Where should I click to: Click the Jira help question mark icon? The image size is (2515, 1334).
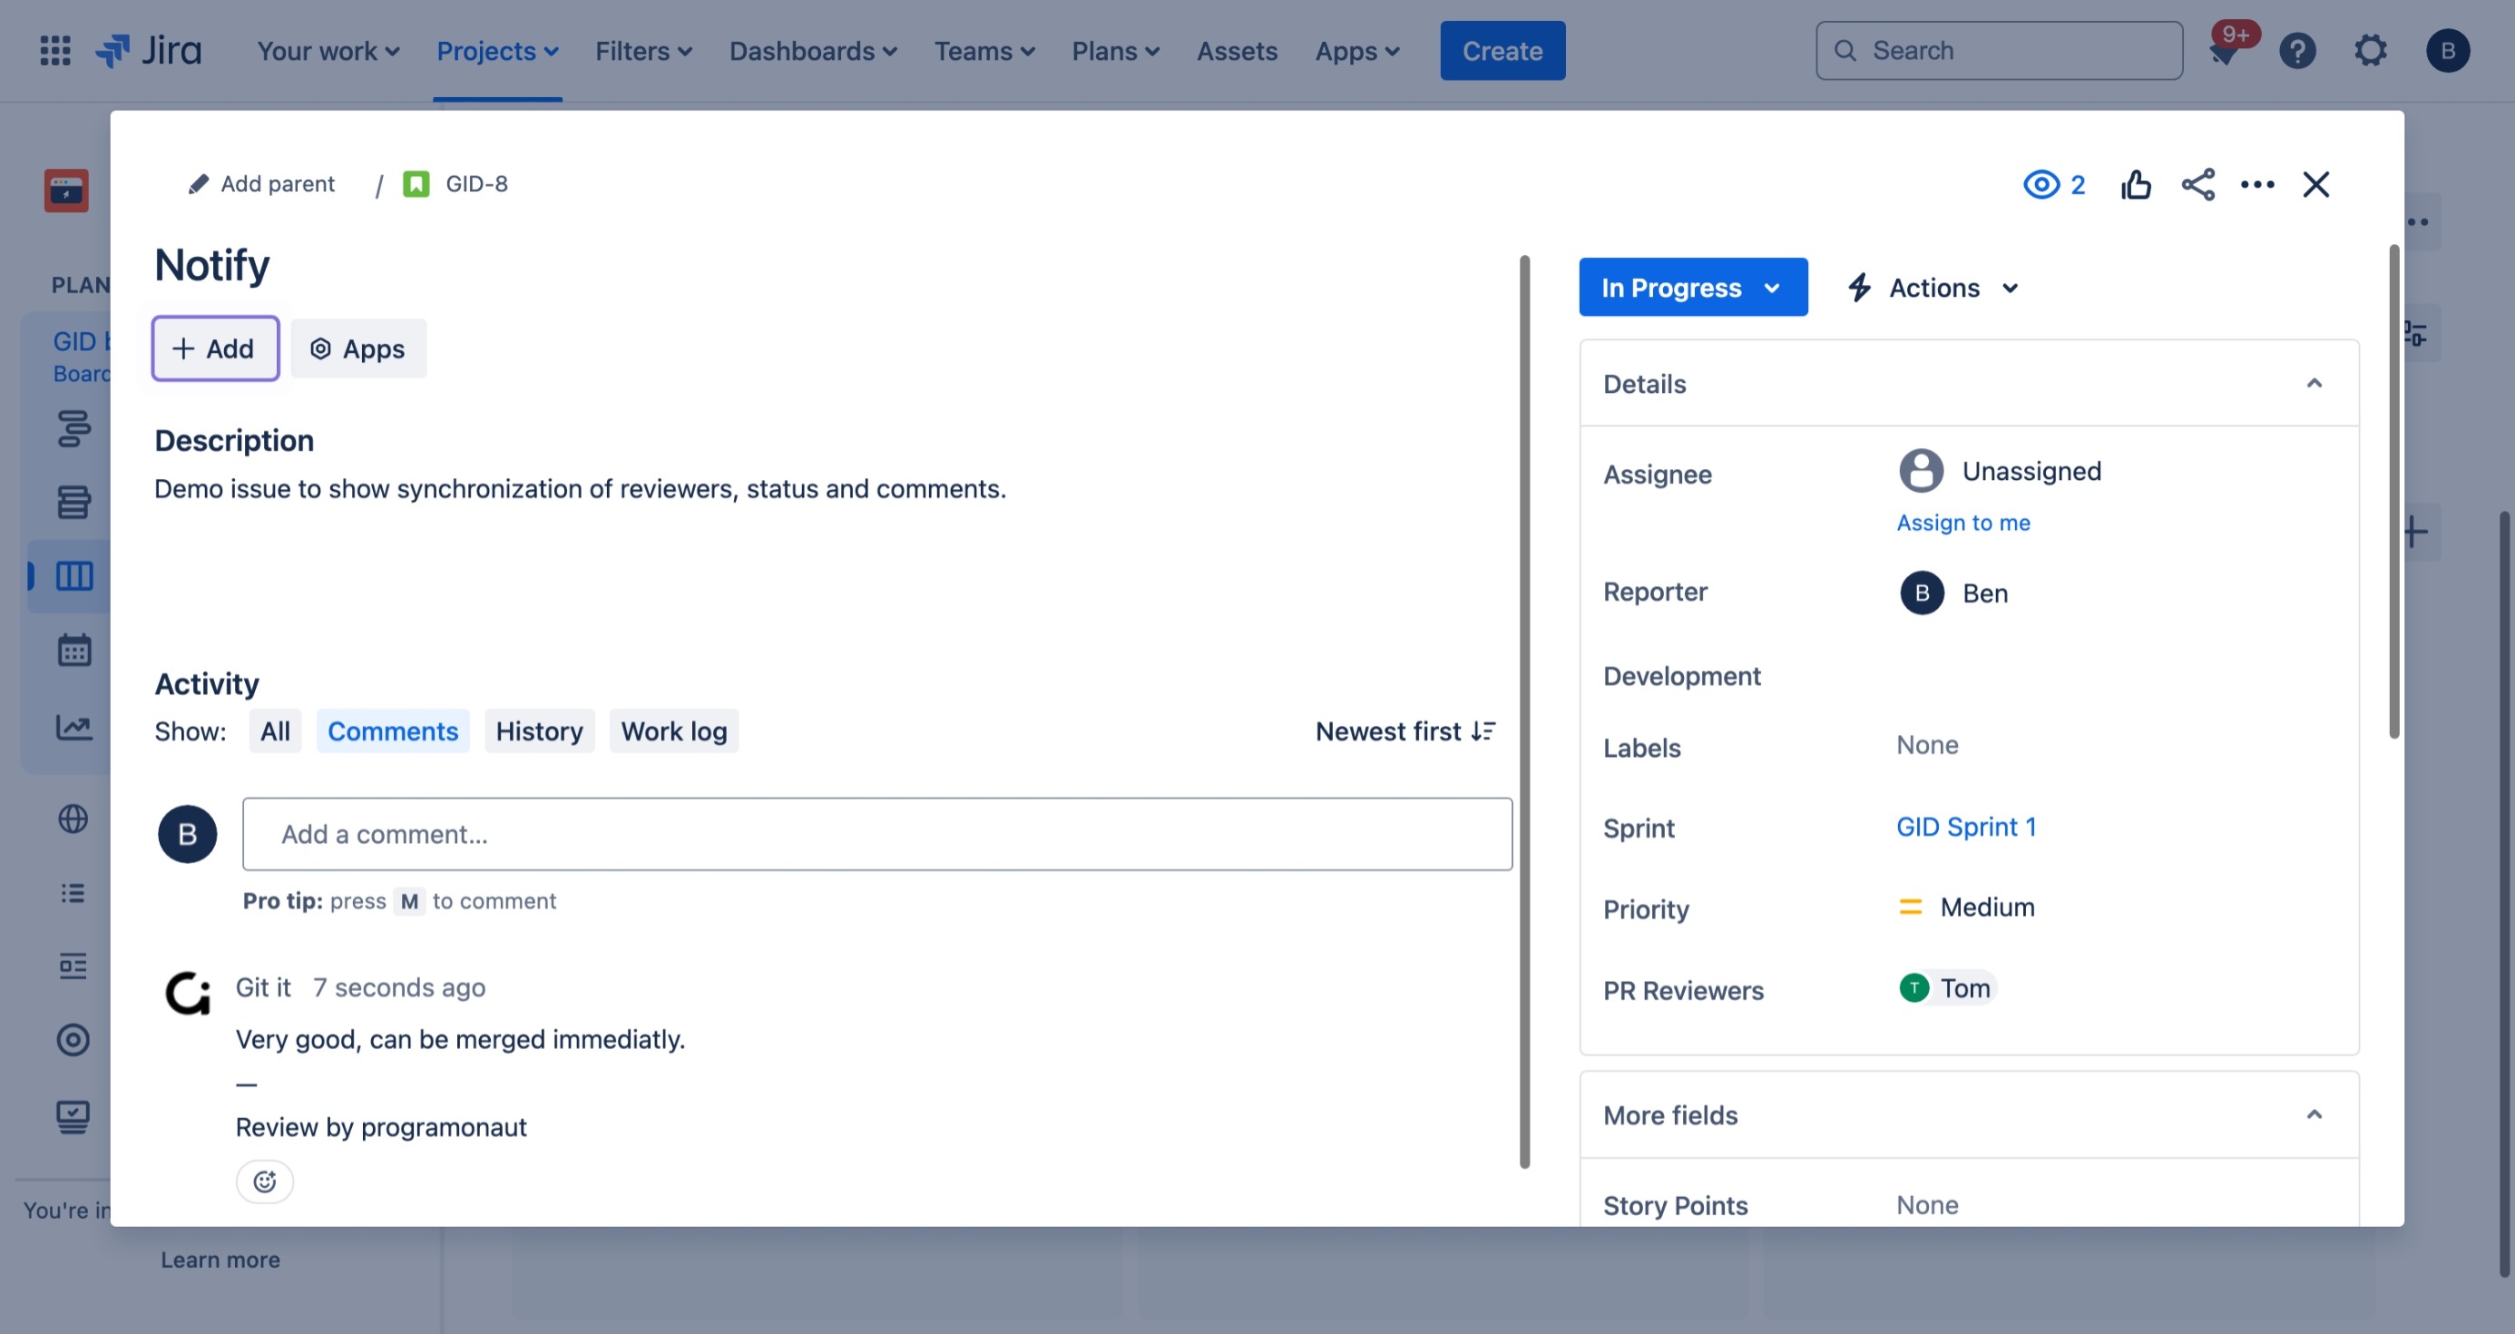(x=2296, y=51)
